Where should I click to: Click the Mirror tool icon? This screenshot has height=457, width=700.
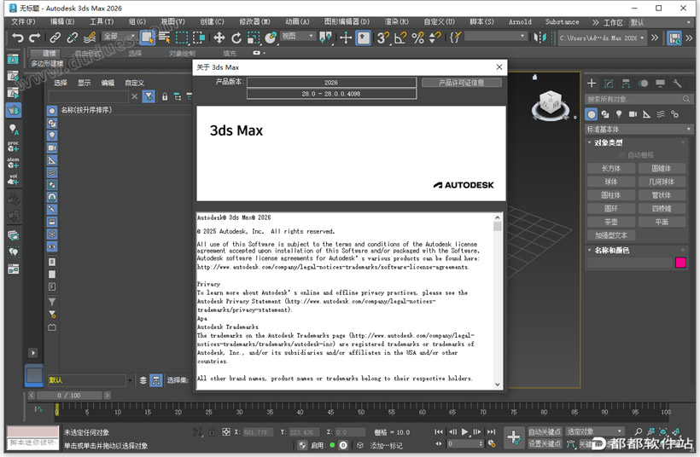(540, 38)
